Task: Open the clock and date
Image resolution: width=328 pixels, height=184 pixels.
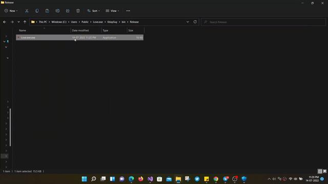Action: click(x=312, y=179)
